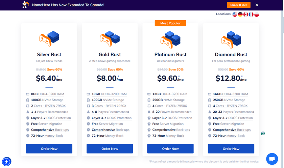Order the Silver Rust plan
Viewport: 284px width, 168px height.
pyautogui.click(x=49, y=149)
